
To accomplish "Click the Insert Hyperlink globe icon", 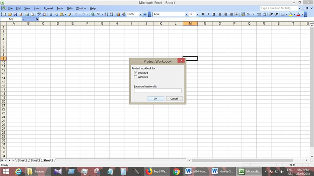I will pos(93,14).
